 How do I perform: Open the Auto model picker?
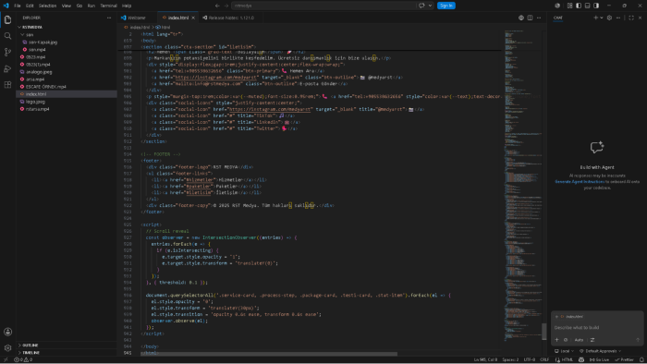click(579, 340)
